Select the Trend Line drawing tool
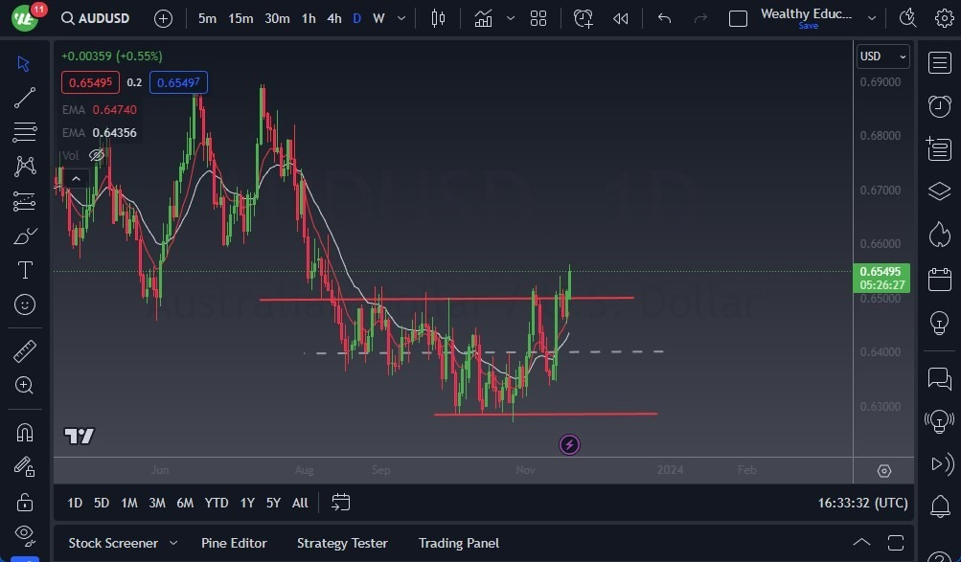The height and width of the screenshot is (562, 961). pos(24,97)
